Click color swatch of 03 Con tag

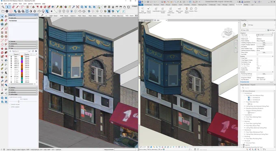[22, 77]
